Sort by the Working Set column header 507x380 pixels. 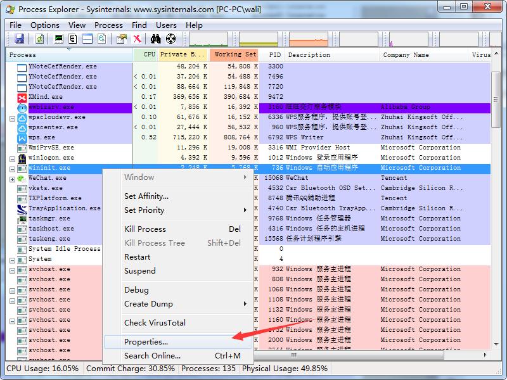pyautogui.click(x=234, y=54)
